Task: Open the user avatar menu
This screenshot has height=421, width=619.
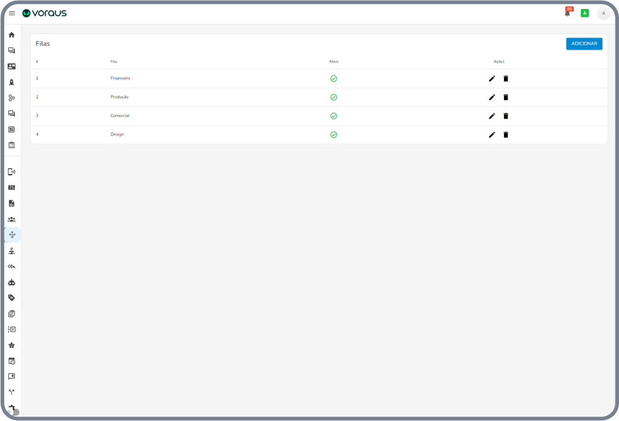Action: point(603,13)
